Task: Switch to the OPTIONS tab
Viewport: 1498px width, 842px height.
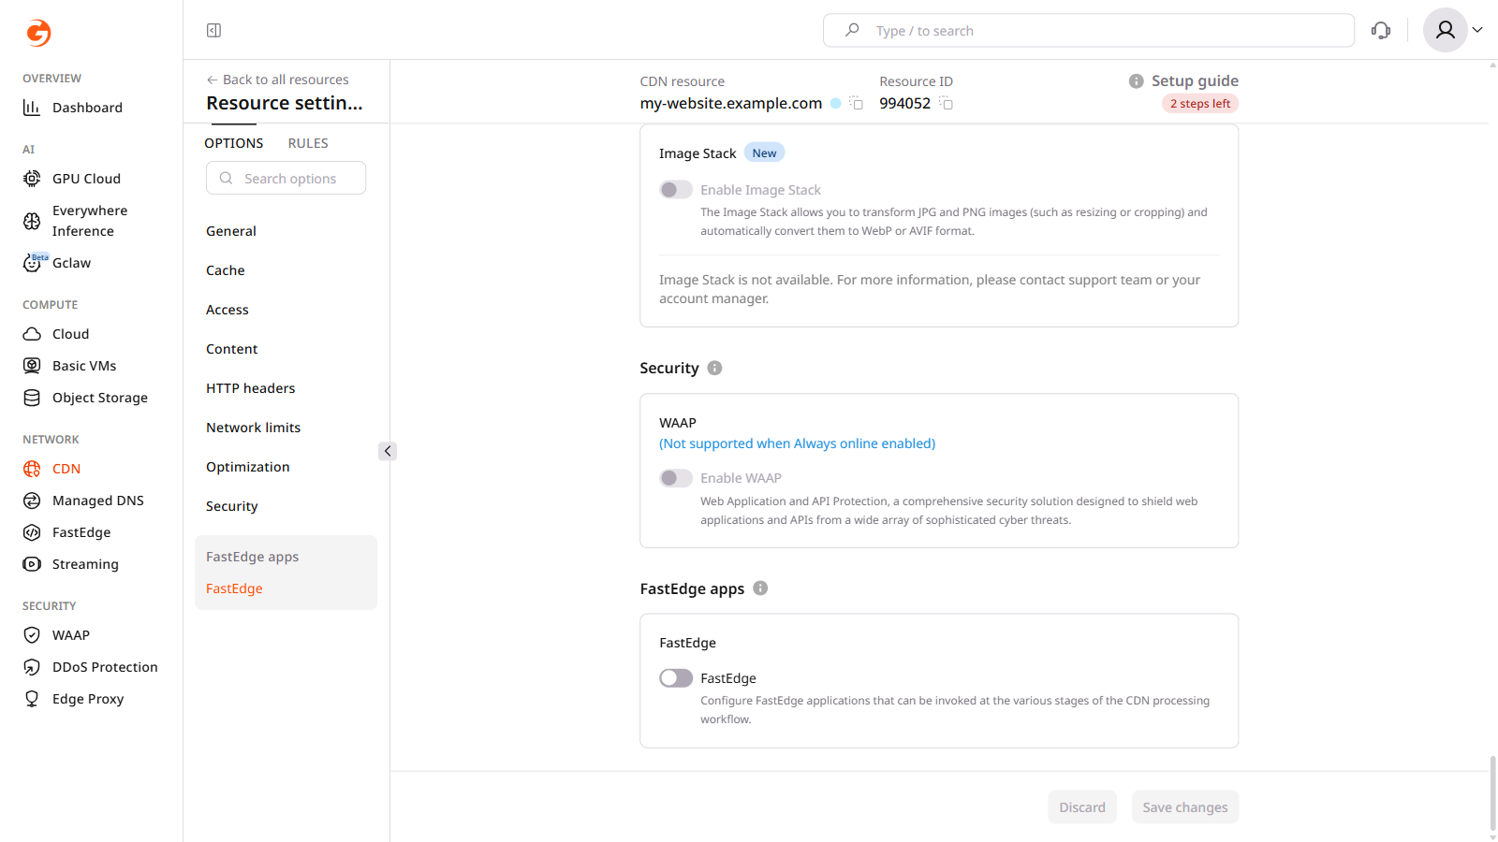Action: pos(234,143)
